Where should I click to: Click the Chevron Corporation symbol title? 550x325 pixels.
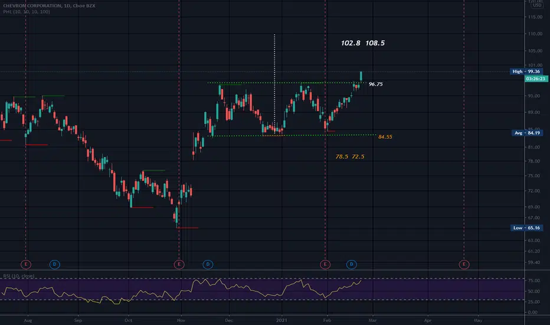49,6
